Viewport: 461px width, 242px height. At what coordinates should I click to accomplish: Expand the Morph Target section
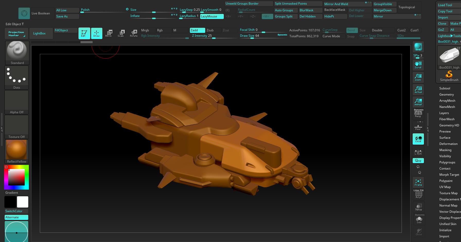tap(449, 175)
